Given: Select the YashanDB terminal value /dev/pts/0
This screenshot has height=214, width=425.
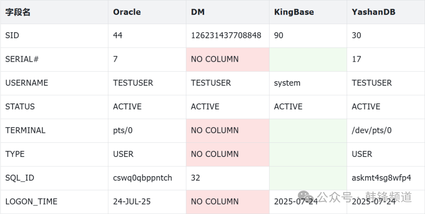Looking at the screenshot, I should pyautogui.click(x=371, y=131).
